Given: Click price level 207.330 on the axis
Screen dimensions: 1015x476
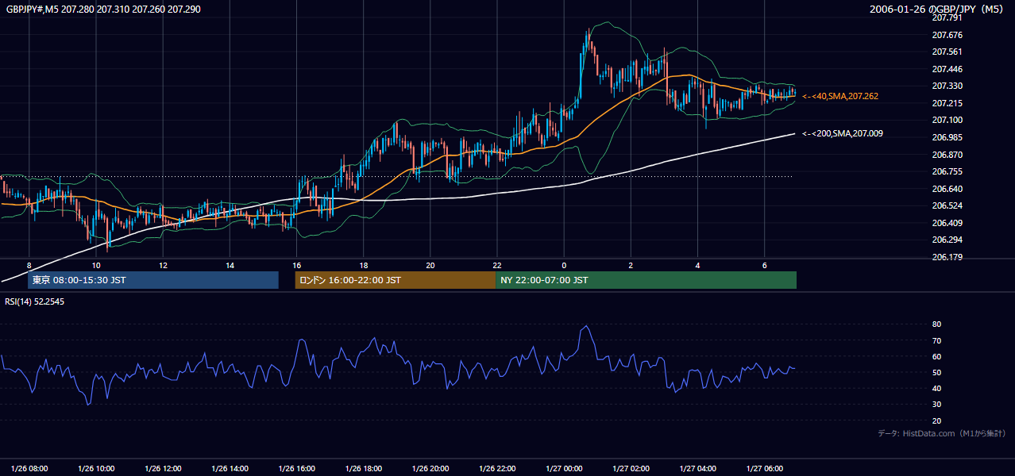Looking at the screenshot, I should point(947,86).
